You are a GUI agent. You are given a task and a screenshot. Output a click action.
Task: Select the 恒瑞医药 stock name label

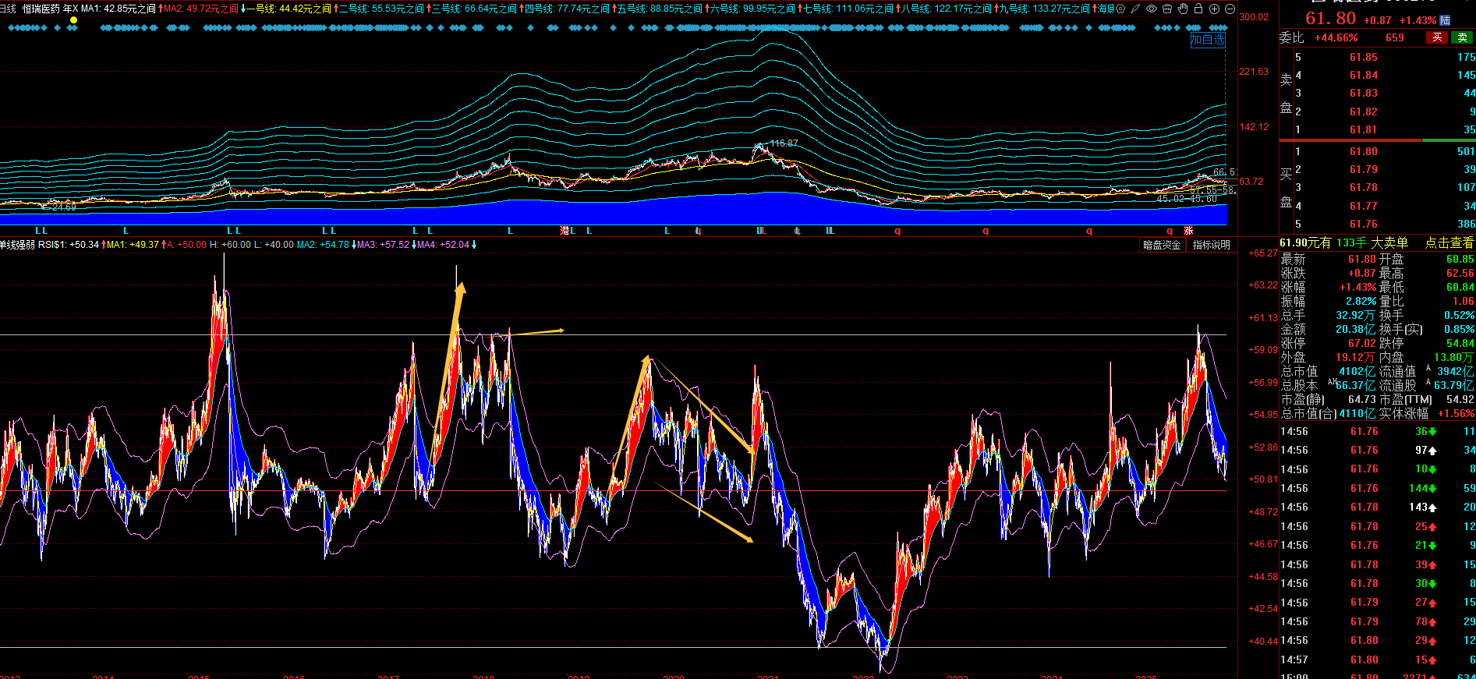point(41,9)
